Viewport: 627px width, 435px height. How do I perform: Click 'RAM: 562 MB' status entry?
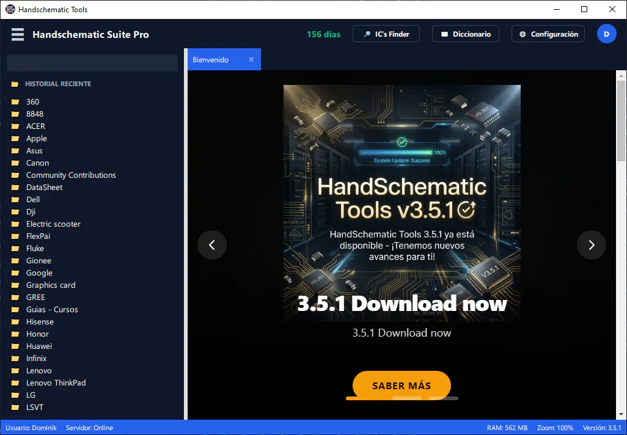click(507, 428)
